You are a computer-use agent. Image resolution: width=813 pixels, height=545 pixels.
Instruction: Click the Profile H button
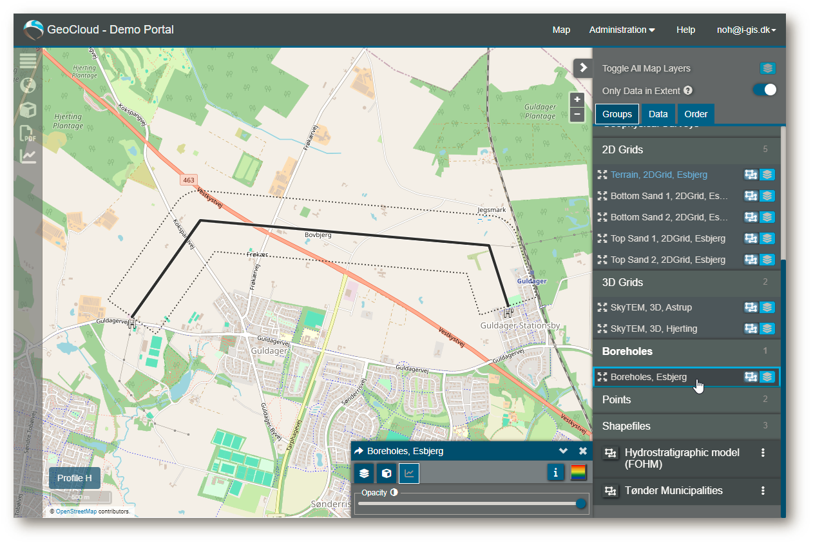(x=75, y=478)
